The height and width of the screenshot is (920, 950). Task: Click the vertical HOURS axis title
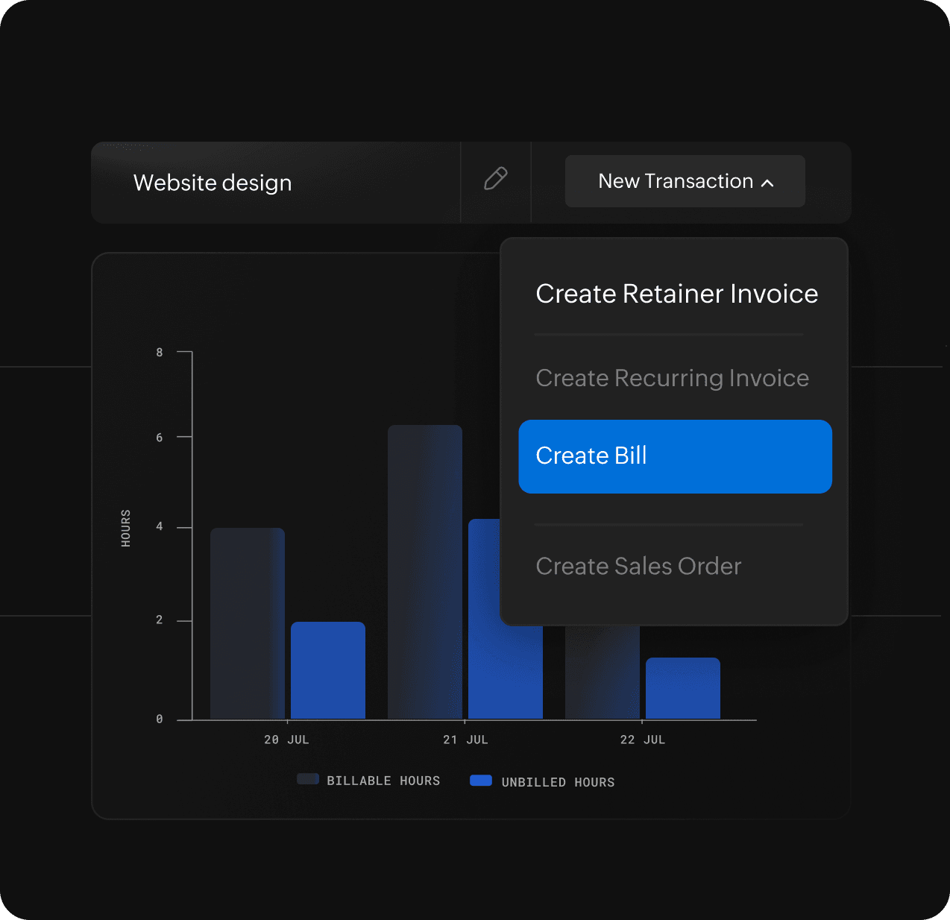point(126,528)
